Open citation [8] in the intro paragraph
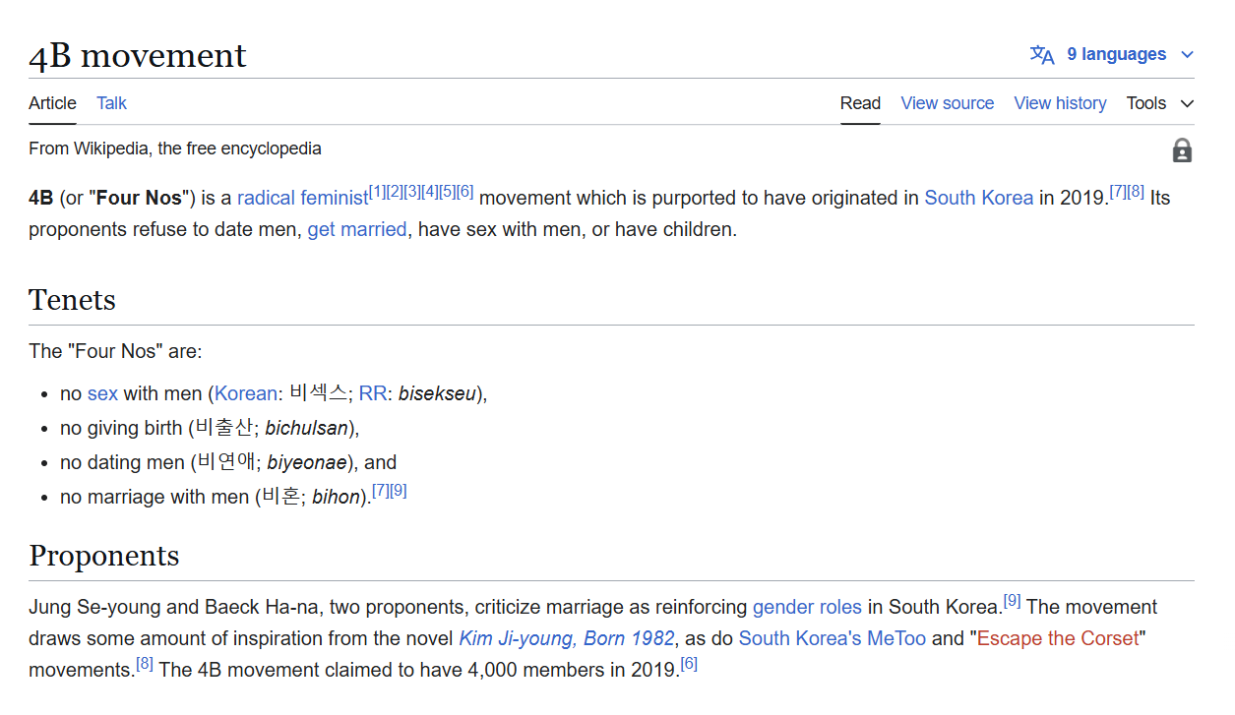The width and height of the screenshot is (1235, 715). coord(1136,192)
